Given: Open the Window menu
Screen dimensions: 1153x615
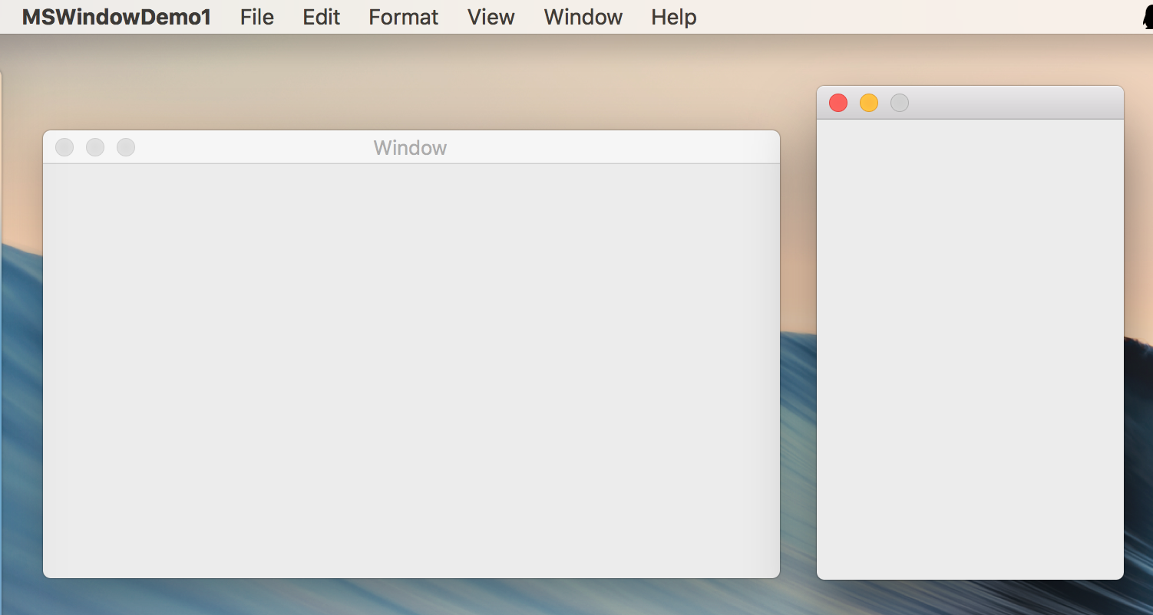Looking at the screenshot, I should coord(583,16).
